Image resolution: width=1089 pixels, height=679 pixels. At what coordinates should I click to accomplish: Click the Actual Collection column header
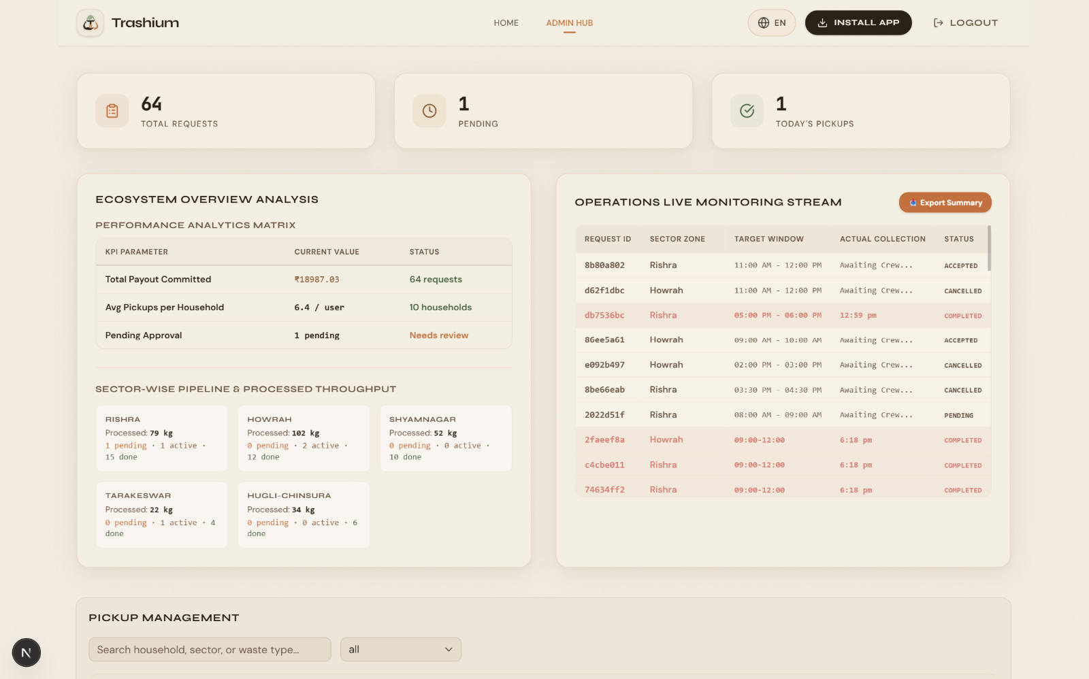click(882, 239)
